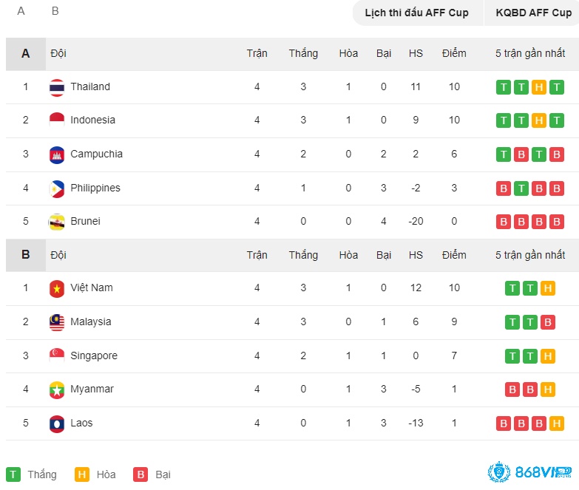
Task: Open Lịch thi đấu AFF Cup
Action: click(x=418, y=13)
